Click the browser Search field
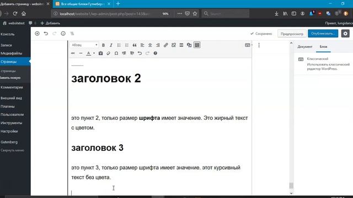This screenshot has height=198, width=353. [226, 14]
